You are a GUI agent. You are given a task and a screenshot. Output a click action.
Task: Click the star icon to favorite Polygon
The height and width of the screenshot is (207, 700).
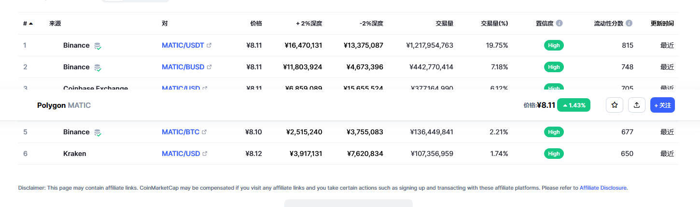[x=615, y=105]
